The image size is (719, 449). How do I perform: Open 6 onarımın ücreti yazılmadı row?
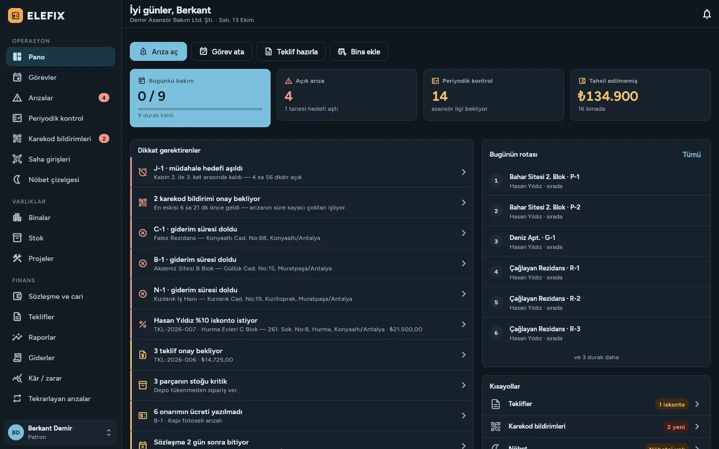point(302,416)
